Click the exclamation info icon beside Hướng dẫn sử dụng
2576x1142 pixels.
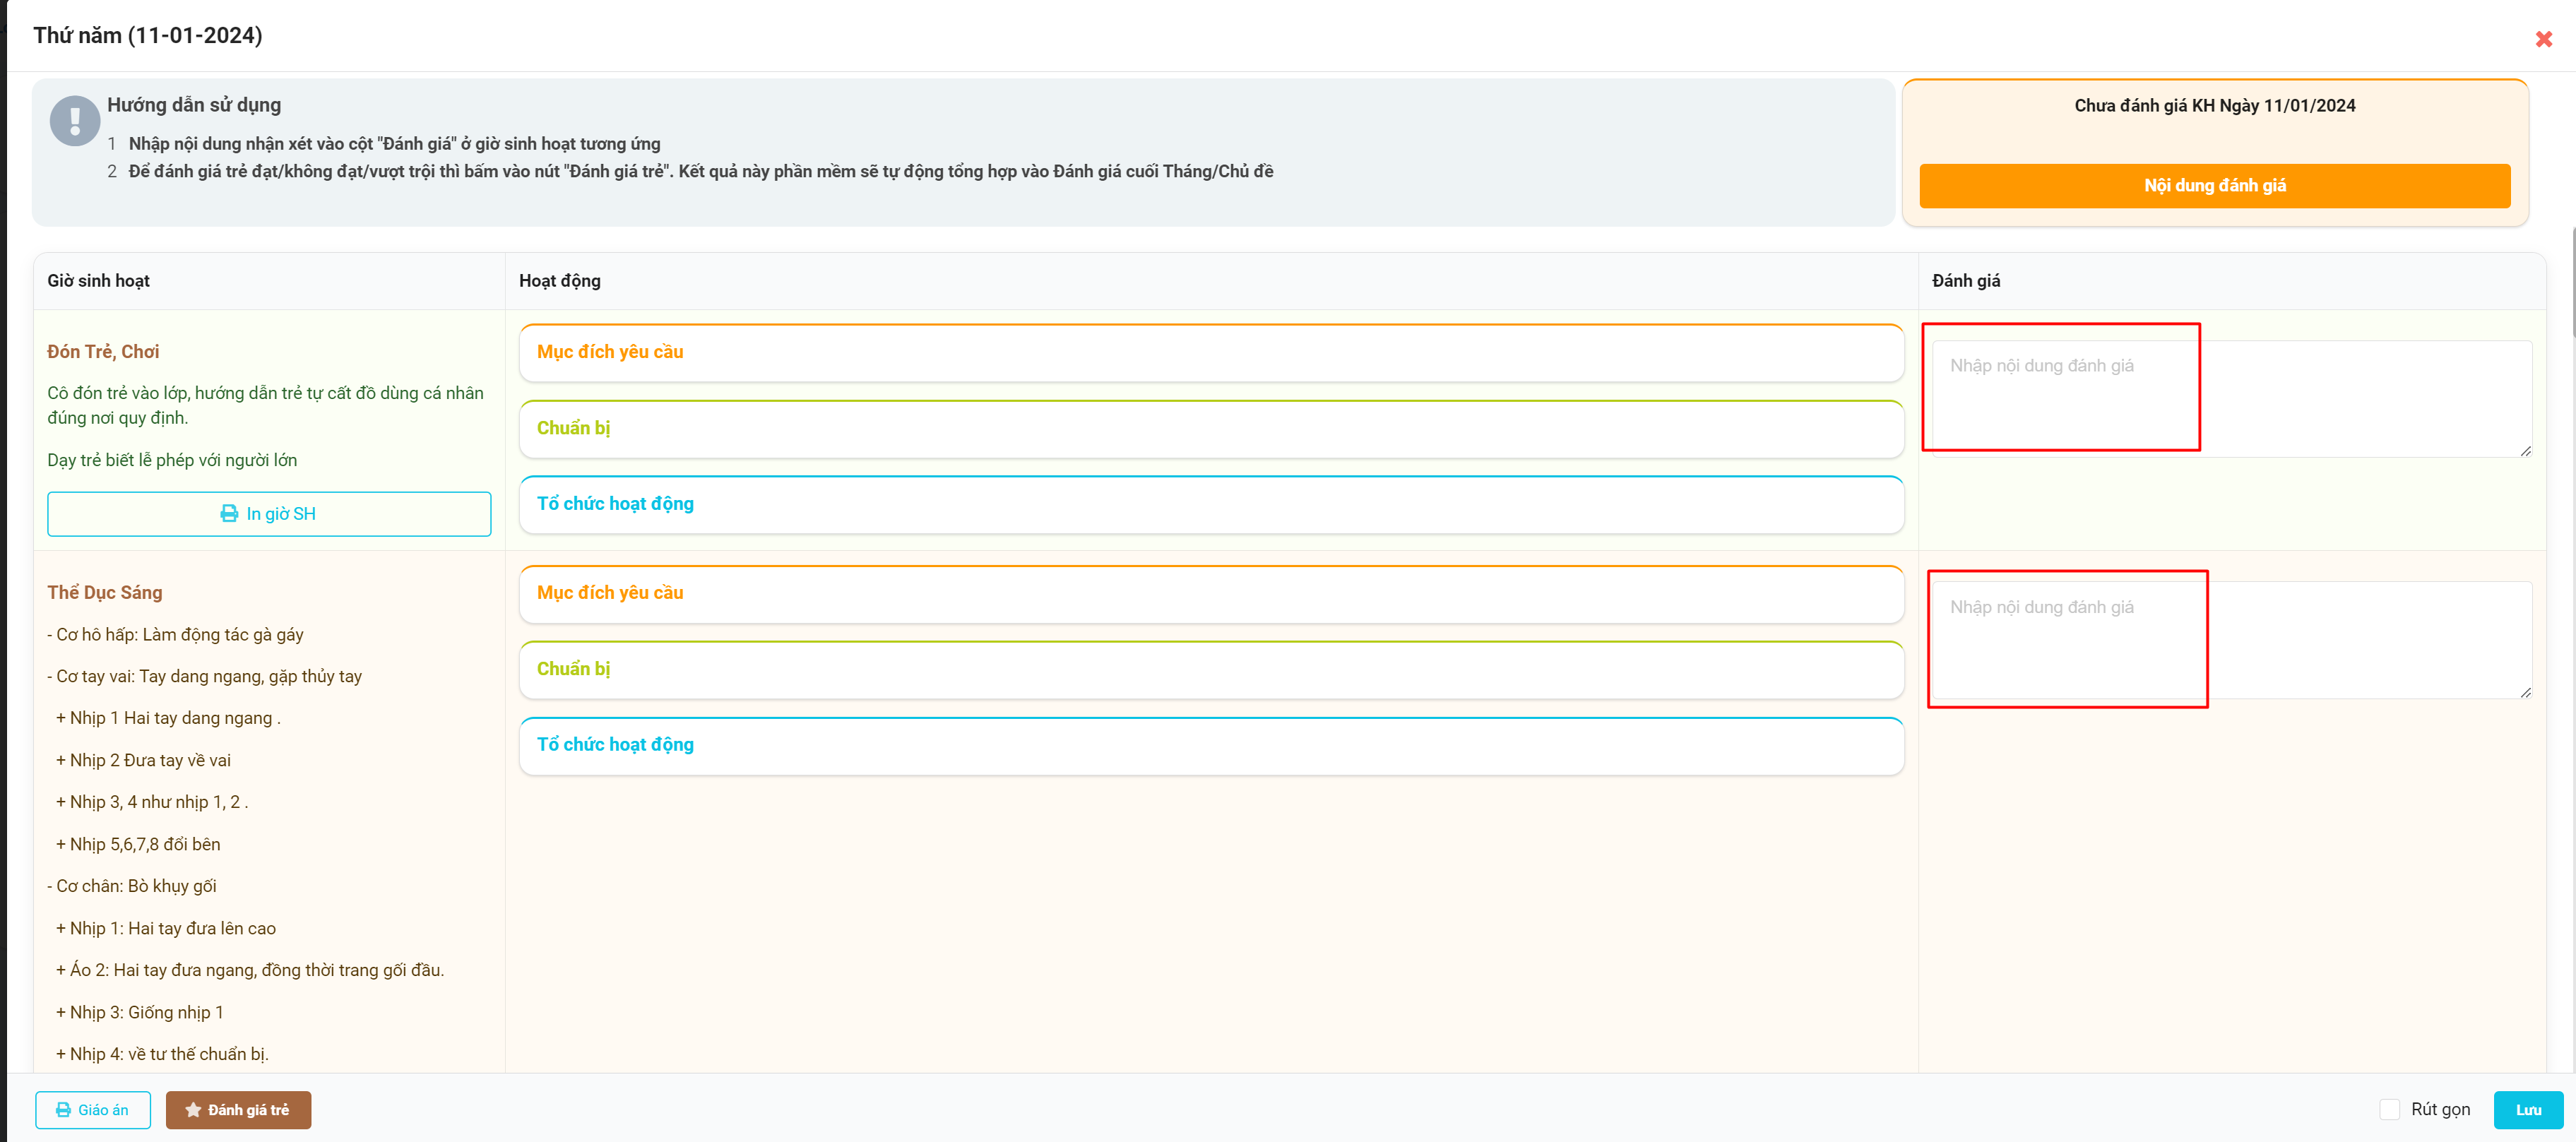(75, 121)
